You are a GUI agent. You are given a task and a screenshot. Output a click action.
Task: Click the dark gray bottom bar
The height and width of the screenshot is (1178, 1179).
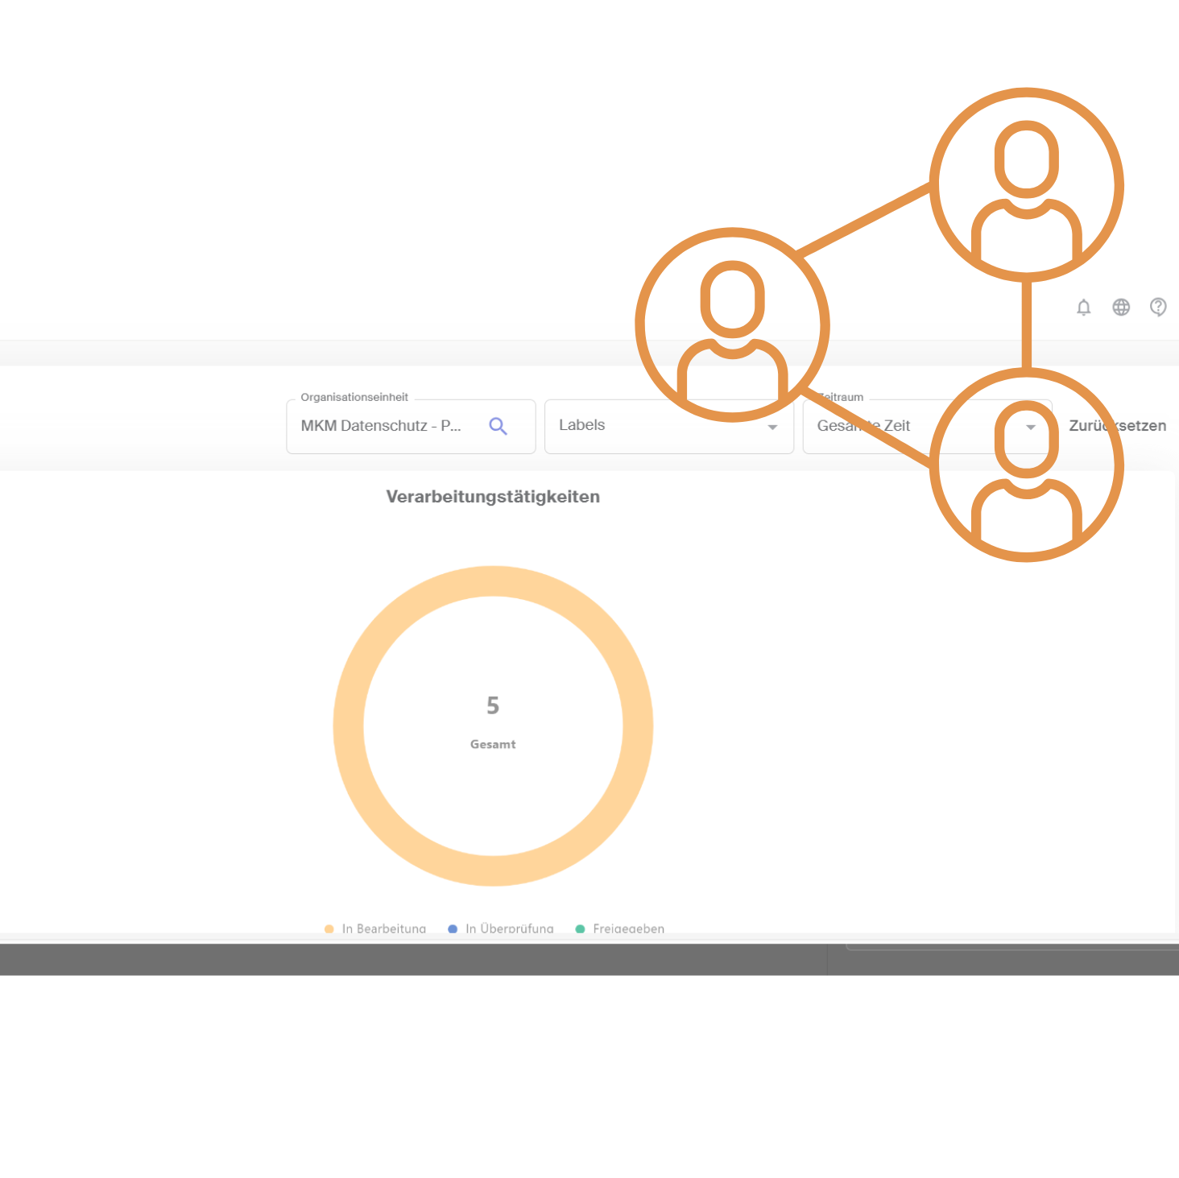403,960
